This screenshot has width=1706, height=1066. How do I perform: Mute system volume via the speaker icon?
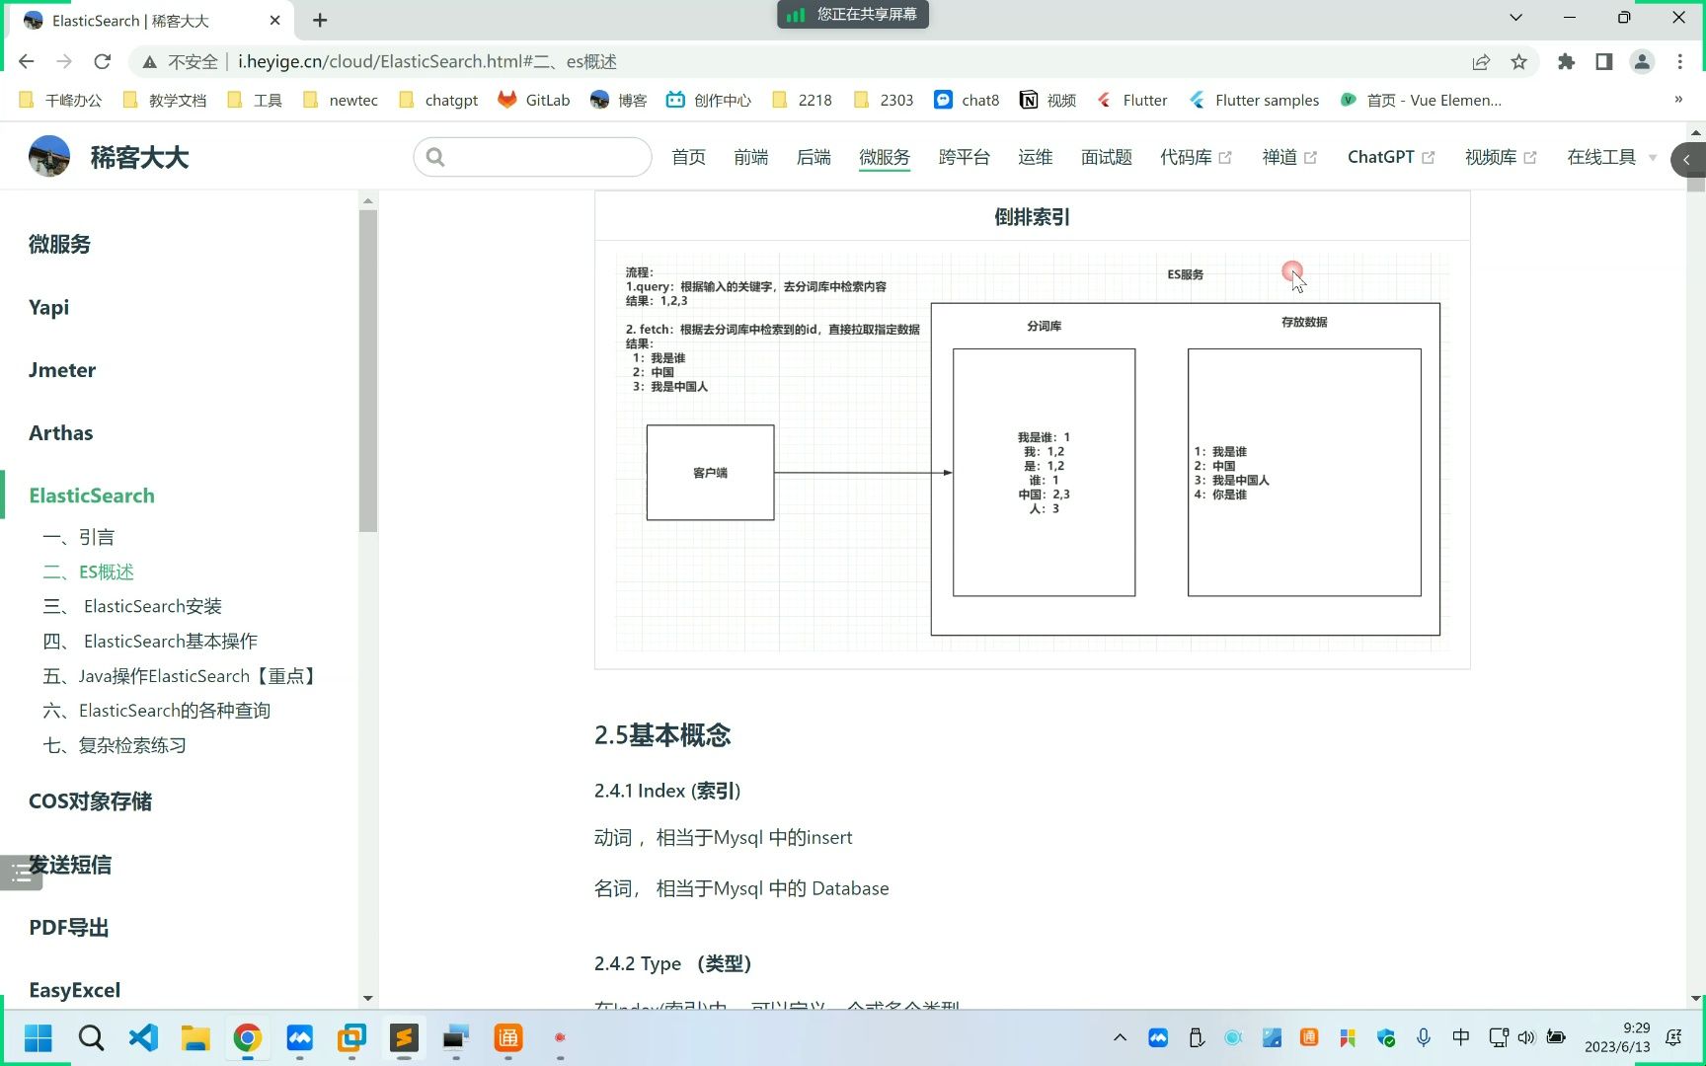click(x=1526, y=1037)
